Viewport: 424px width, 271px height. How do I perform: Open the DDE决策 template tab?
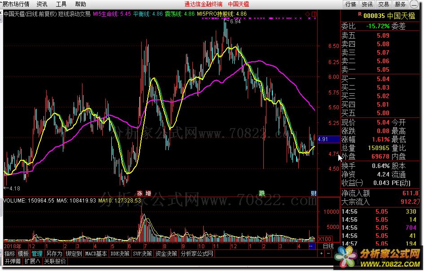pos(120,254)
